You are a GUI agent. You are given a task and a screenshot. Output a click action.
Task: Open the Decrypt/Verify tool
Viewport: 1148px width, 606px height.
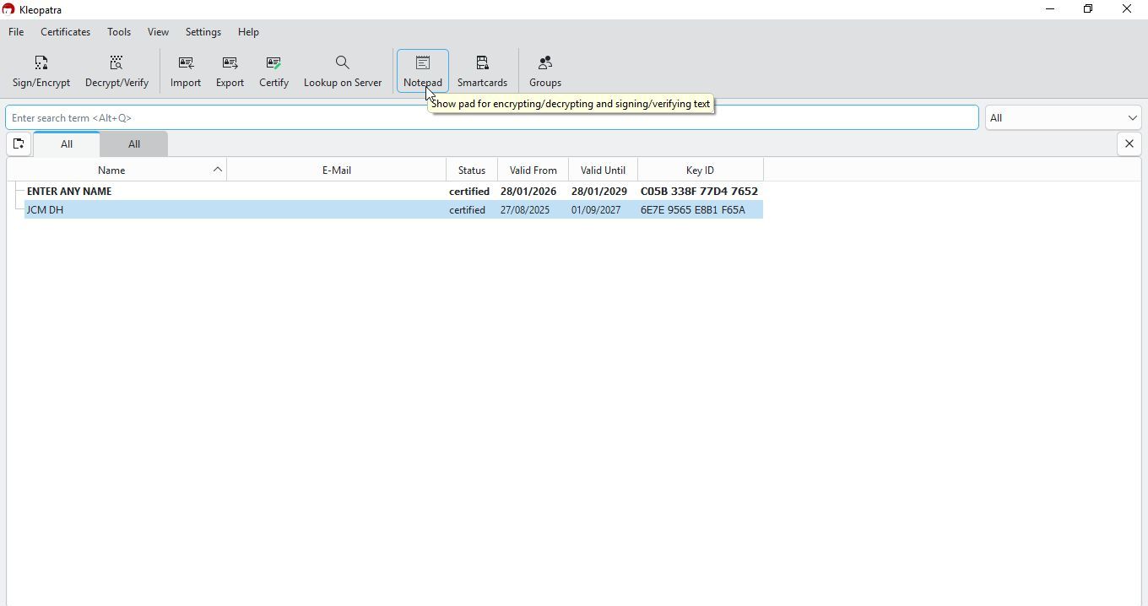click(116, 71)
